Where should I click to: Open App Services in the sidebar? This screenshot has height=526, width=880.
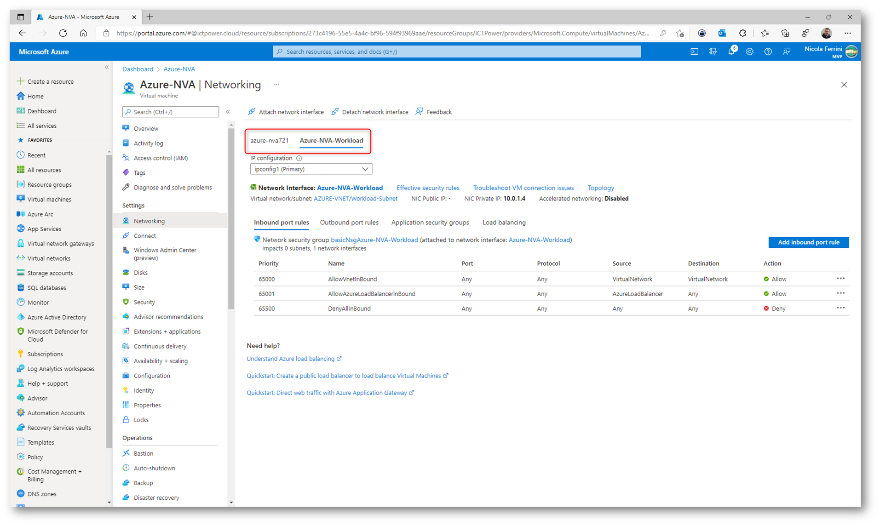point(44,229)
